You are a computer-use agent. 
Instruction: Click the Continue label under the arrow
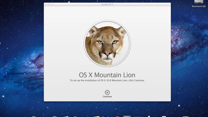(x=107, y=96)
